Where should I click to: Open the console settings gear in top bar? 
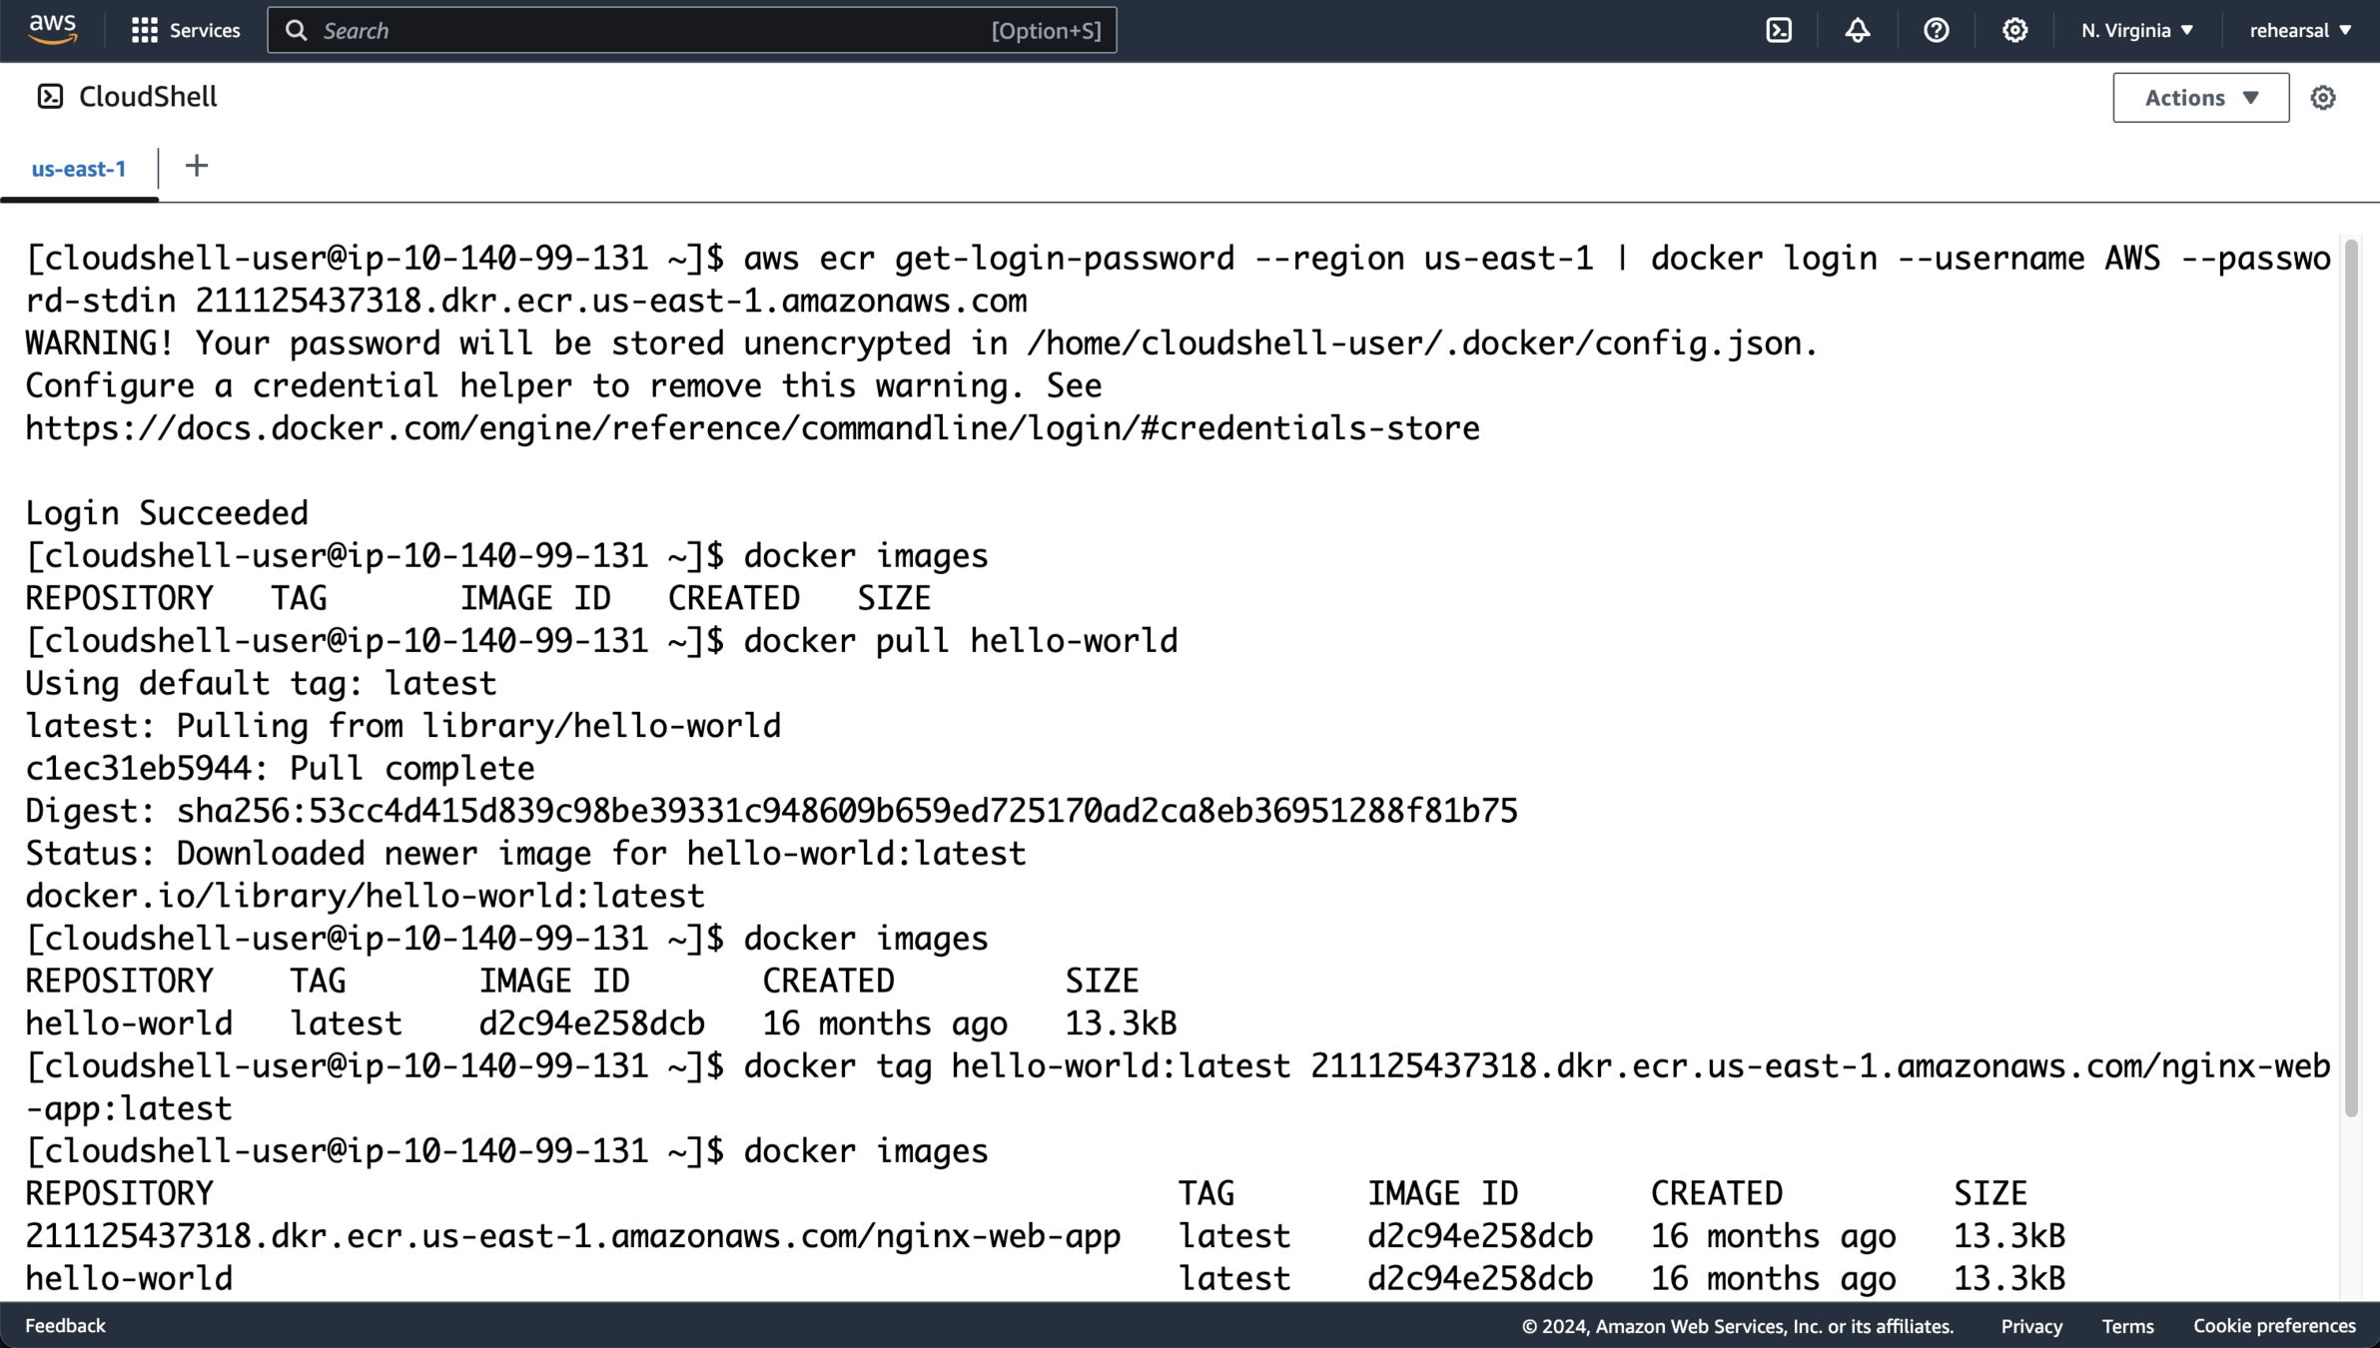click(2014, 30)
